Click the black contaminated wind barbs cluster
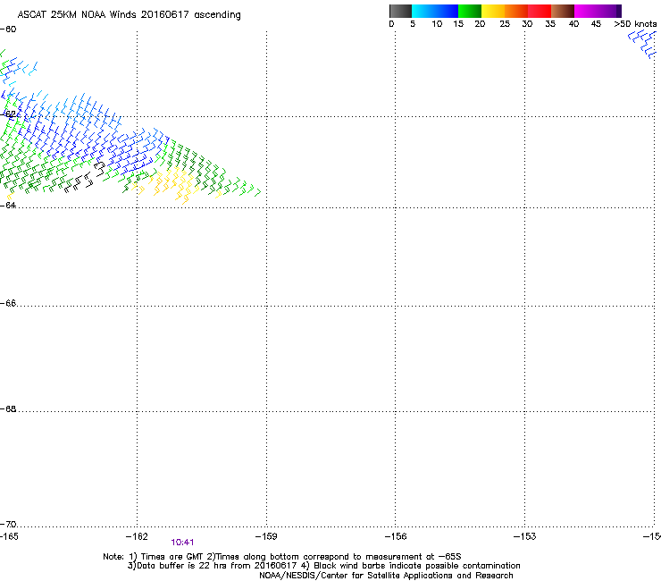 tap(85, 178)
